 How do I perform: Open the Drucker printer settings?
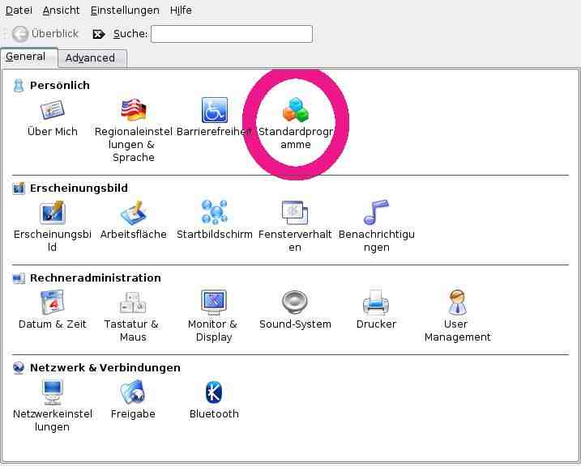coord(376,303)
